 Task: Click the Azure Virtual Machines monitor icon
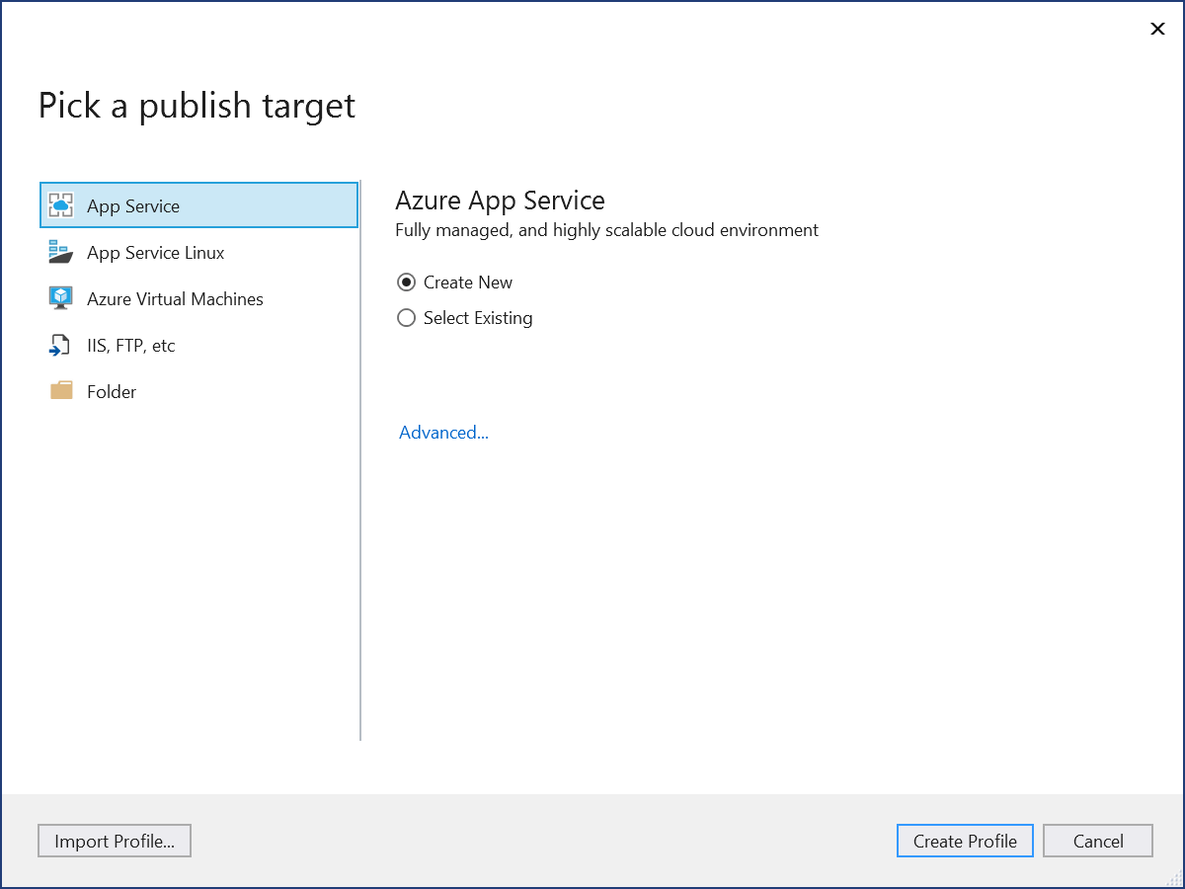[61, 298]
